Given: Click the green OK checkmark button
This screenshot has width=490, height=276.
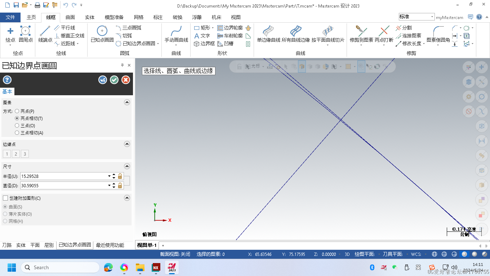Looking at the screenshot, I should coord(114,80).
